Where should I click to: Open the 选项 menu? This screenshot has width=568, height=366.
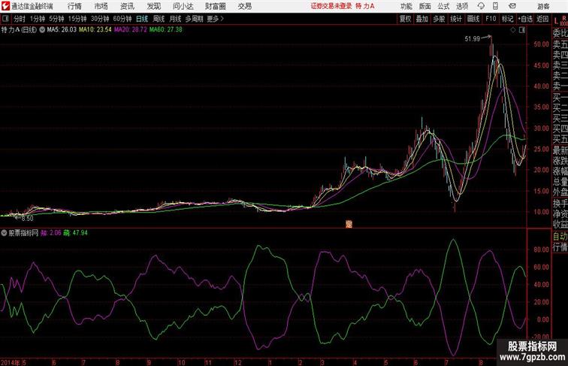462,6
